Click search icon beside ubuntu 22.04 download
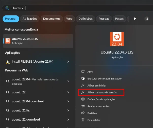 tap(8, 101)
